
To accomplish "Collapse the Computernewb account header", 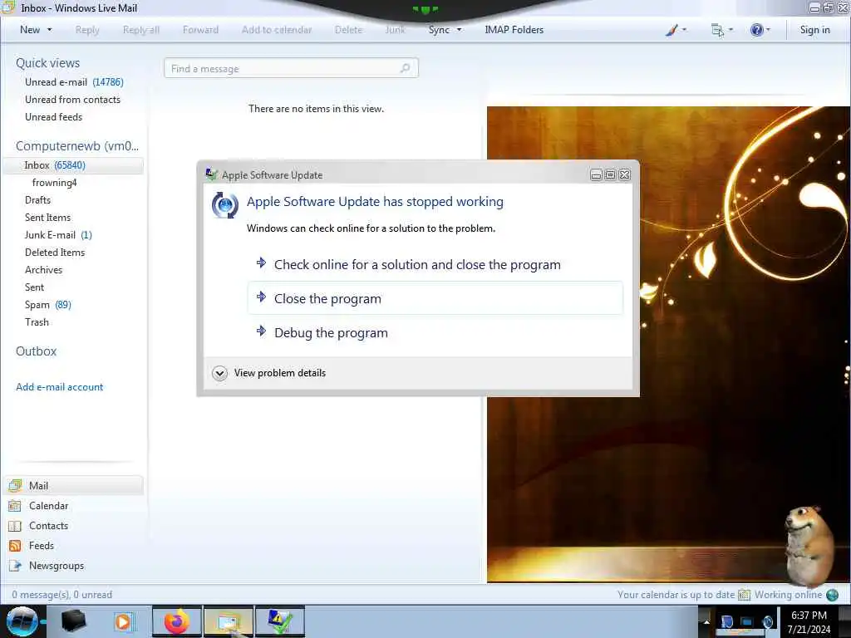I will pyautogui.click(x=77, y=146).
